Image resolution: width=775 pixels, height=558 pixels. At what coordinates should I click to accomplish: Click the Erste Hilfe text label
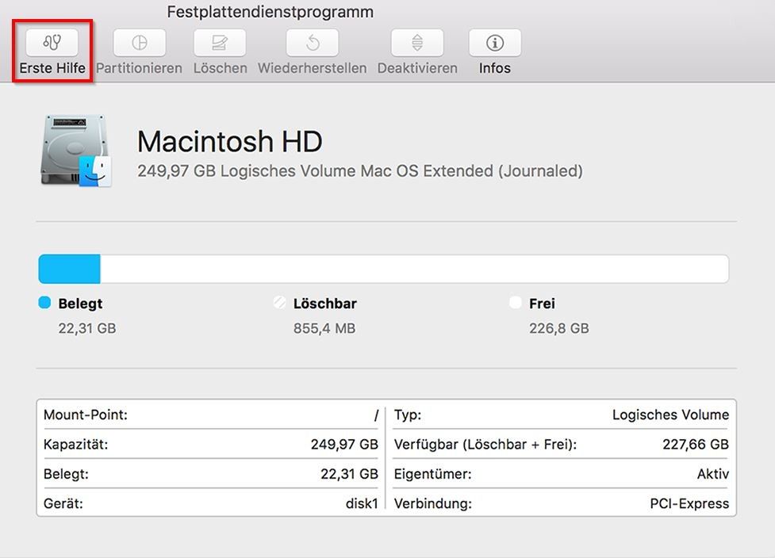pyautogui.click(x=51, y=69)
